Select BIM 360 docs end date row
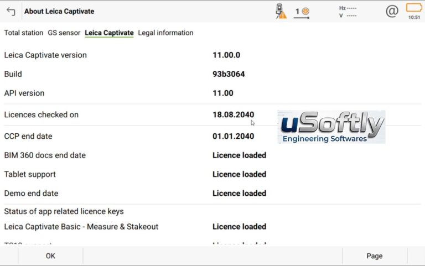This screenshot has width=425, height=266. 212,155
